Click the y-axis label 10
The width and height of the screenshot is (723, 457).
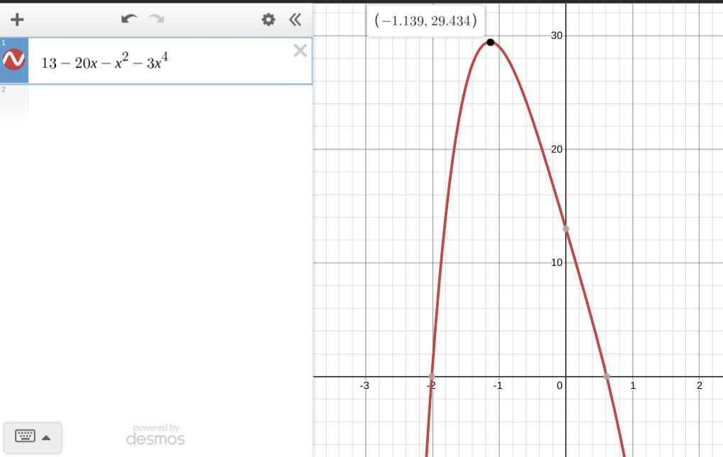[557, 263]
